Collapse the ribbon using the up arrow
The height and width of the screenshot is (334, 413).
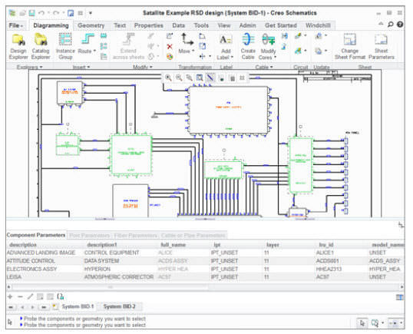click(381, 24)
